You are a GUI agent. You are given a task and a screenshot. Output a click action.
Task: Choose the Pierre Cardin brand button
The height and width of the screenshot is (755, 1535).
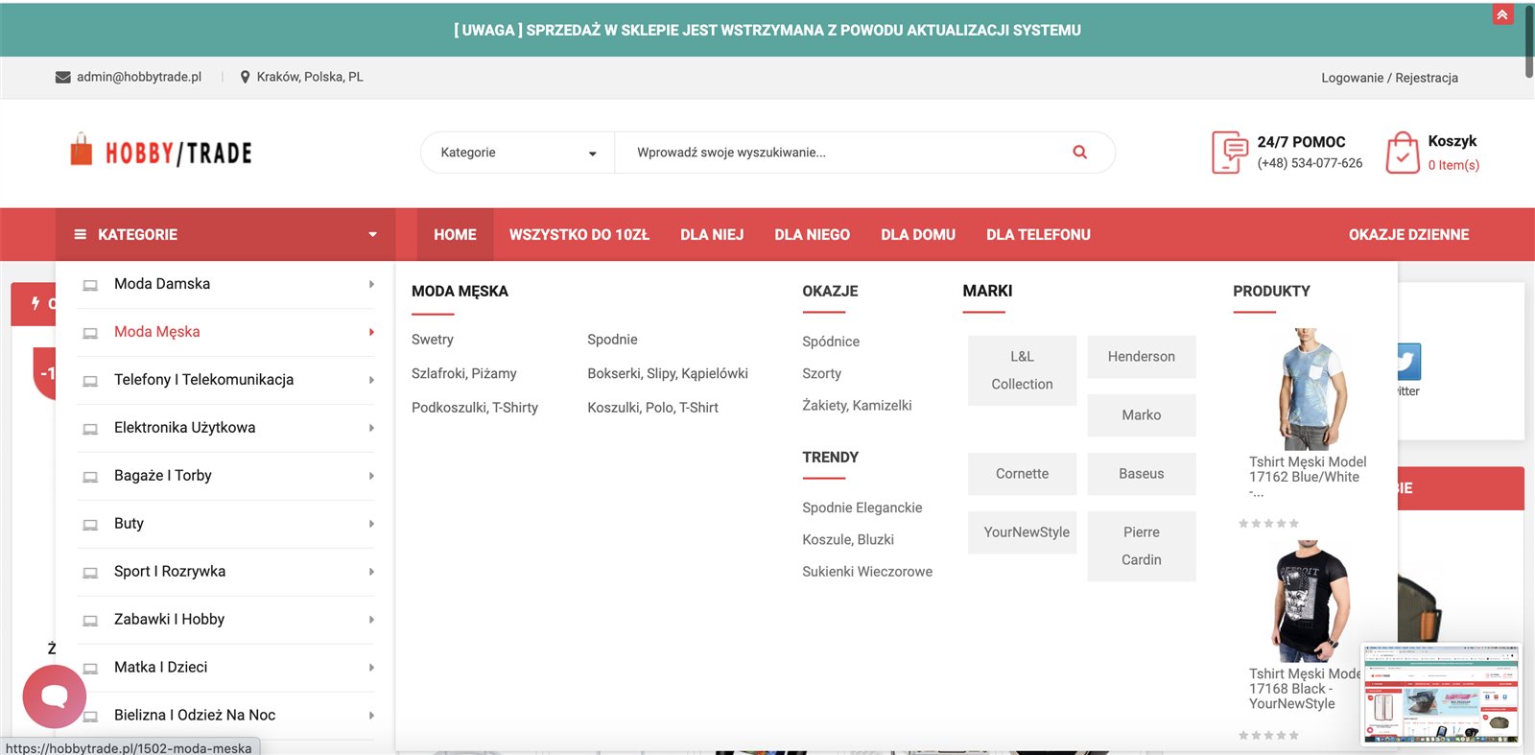(1141, 546)
